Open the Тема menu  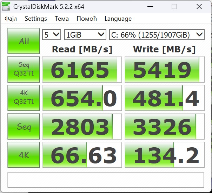[62, 19]
